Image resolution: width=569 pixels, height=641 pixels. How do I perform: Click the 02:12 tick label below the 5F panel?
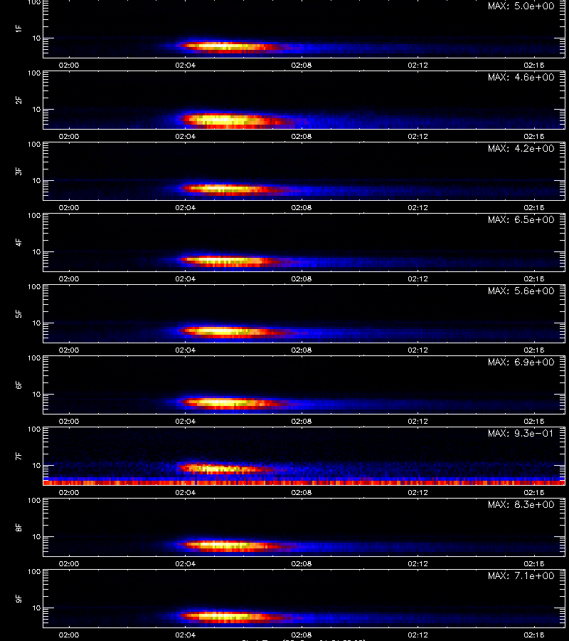point(418,350)
